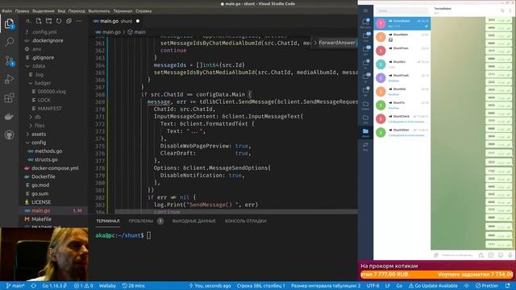Image resolution: width=516 pixels, height=290 pixels.
Task: Open docker-compose.yml in explorer
Action: [55, 168]
